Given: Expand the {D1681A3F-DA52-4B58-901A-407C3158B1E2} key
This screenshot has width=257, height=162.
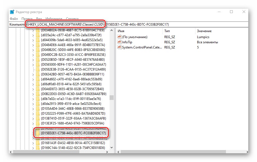Looking at the screenshot, I should click(33, 143).
